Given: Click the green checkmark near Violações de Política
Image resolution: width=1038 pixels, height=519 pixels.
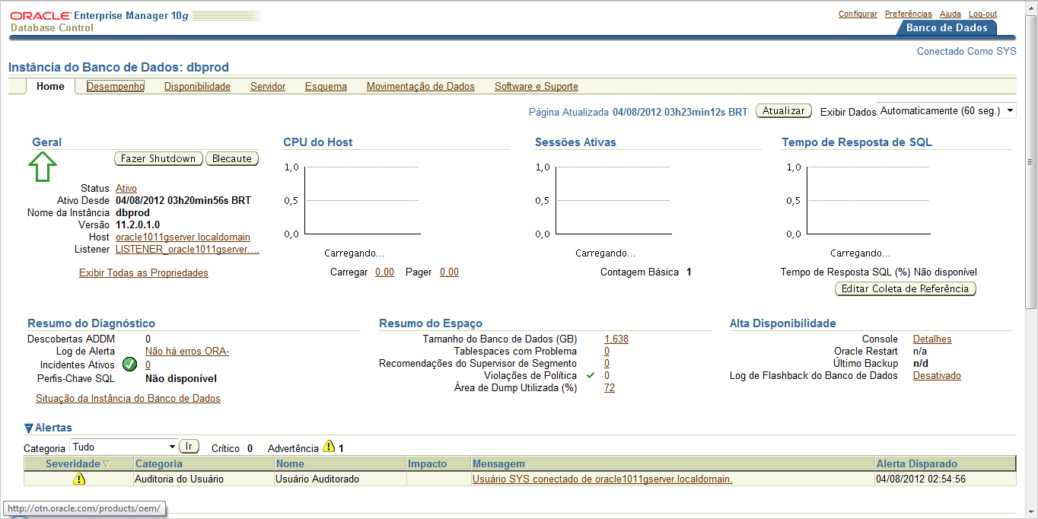Looking at the screenshot, I should (x=591, y=376).
